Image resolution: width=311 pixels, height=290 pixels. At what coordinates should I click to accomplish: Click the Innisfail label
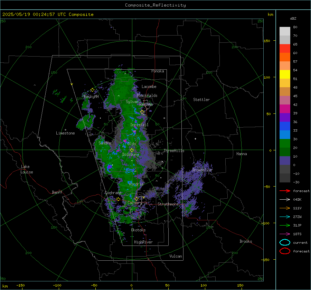coord(139,125)
